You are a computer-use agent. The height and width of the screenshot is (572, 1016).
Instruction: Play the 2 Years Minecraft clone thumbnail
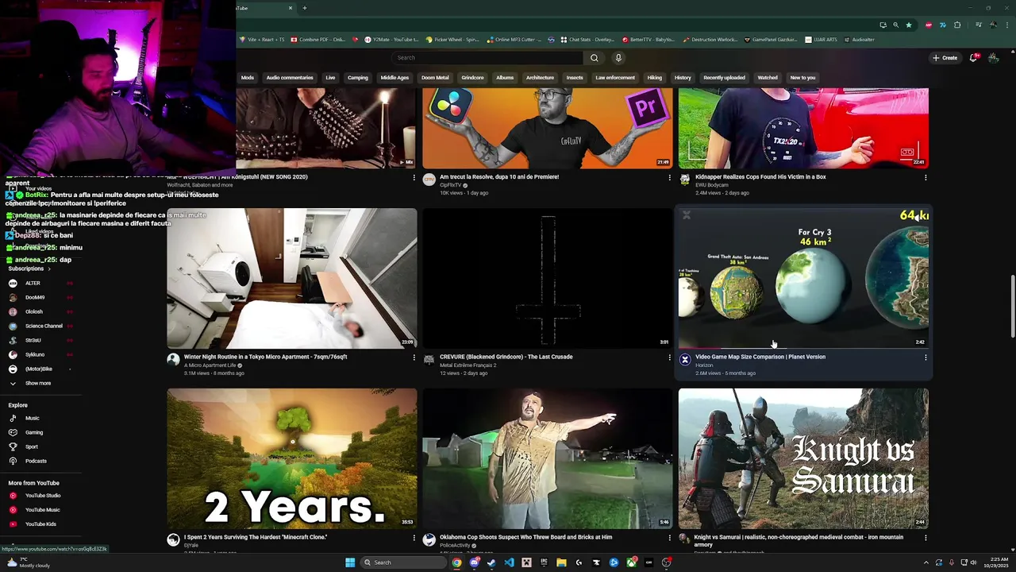[291, 458]
